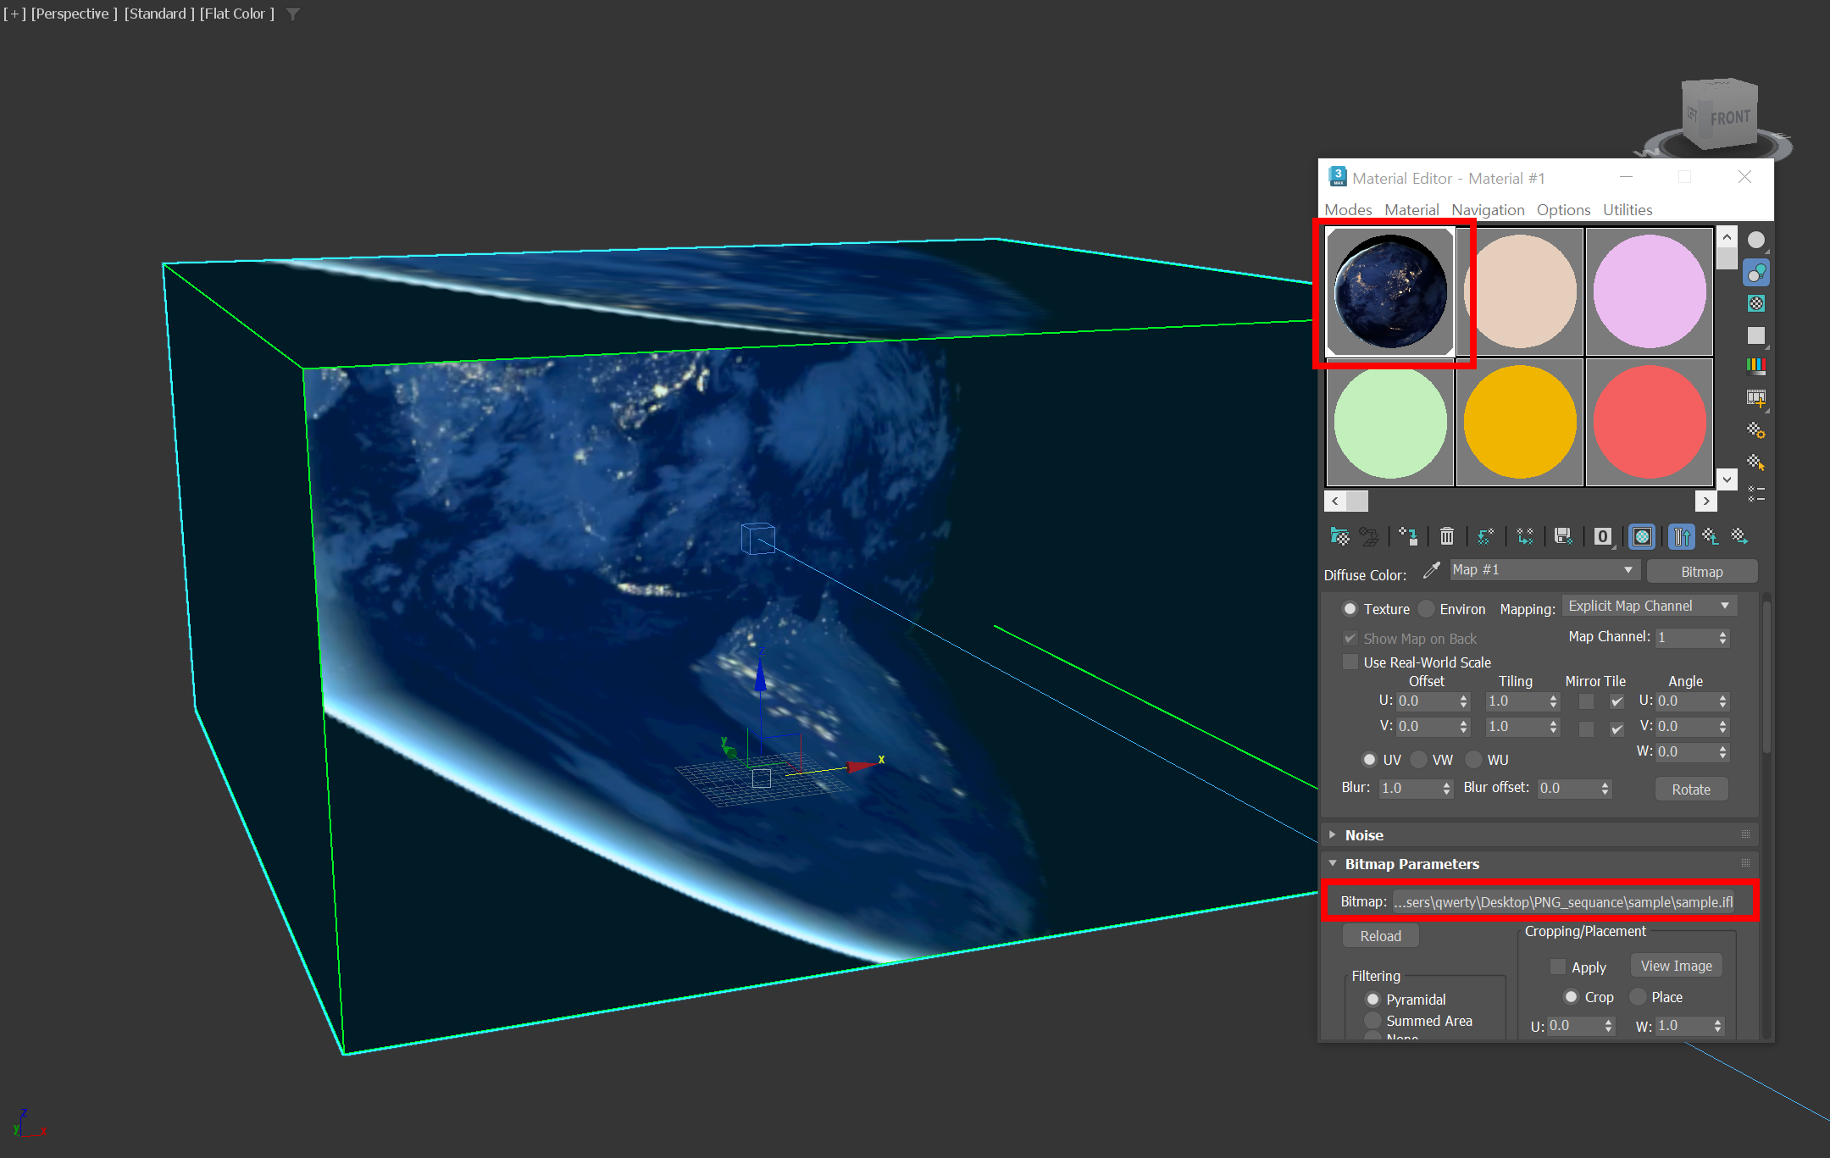
Task: Click Make Preview filmstrip icon
Action: (x=1756, y=397)
